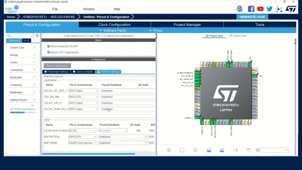Open Parameter Settings tab
The image size is (302, 170).
(x=57, y=72)
